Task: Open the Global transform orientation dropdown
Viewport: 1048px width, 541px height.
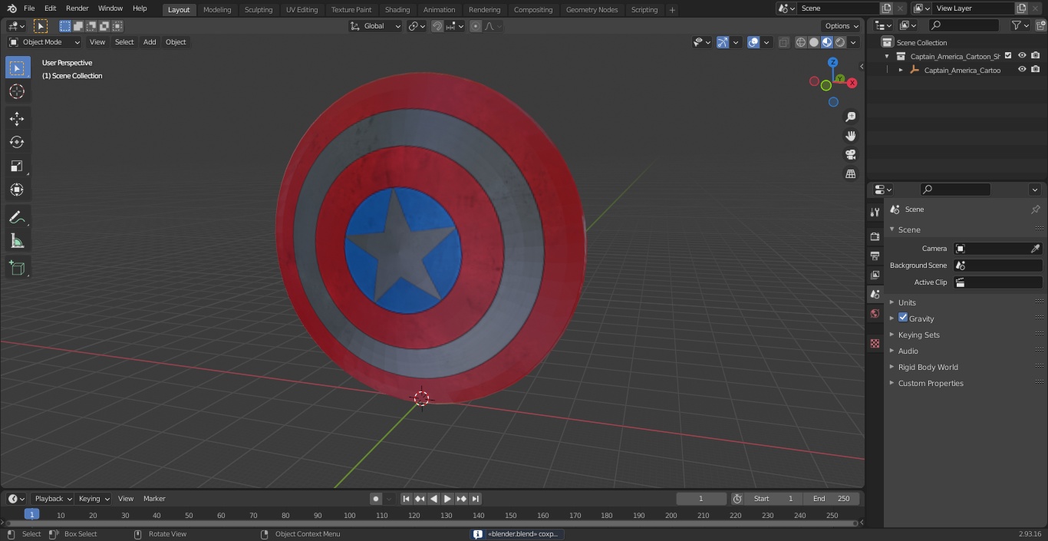Action: 376,26
